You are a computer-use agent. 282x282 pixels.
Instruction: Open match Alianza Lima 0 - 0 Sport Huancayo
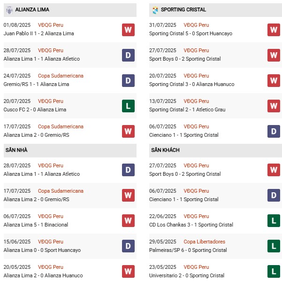tap(42, 250)
